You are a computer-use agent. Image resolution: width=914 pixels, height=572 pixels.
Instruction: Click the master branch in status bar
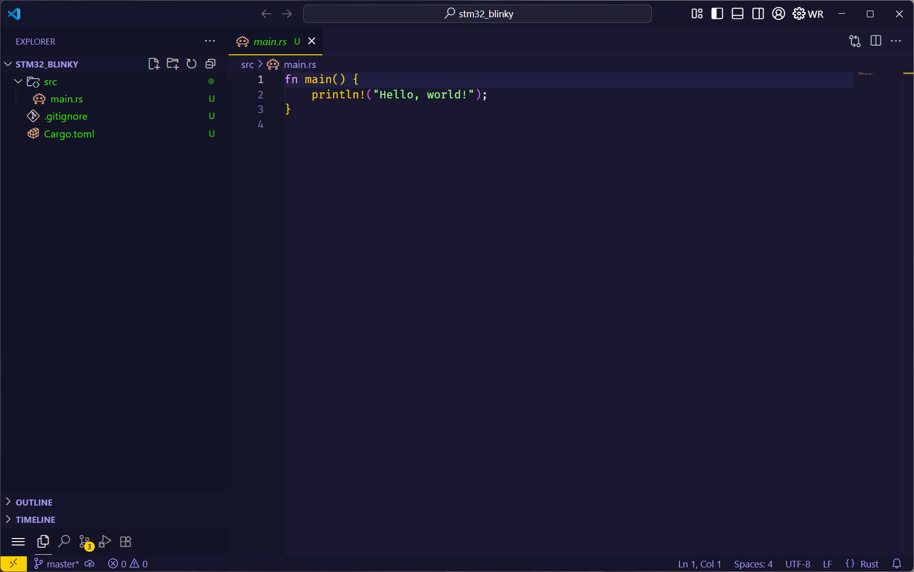tap(57, 564)
